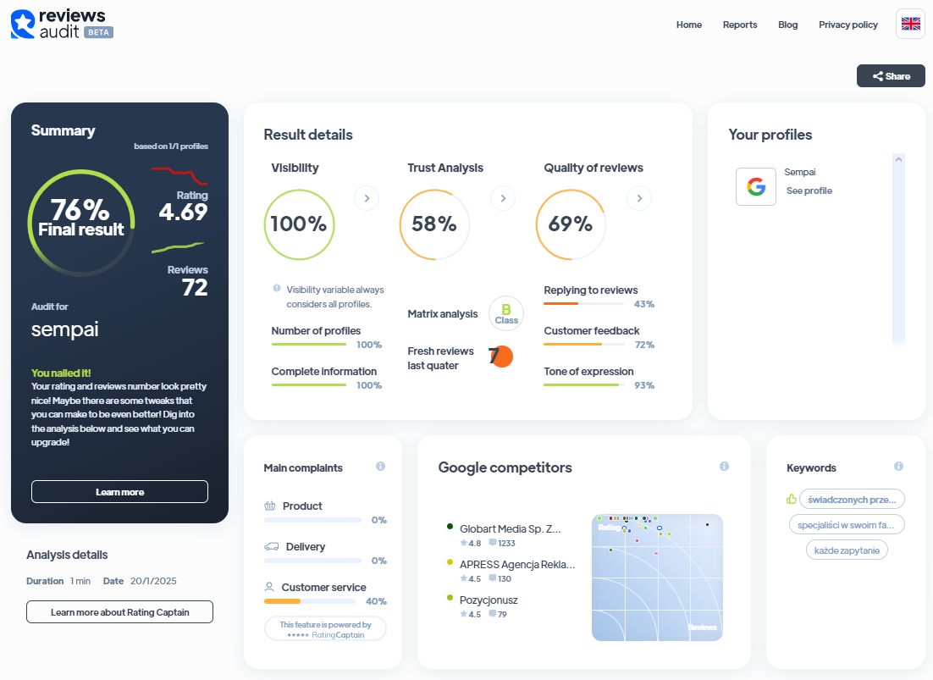933x680 pixels.
Task: Open the UK flag language selector
Action: pos(910,25)
